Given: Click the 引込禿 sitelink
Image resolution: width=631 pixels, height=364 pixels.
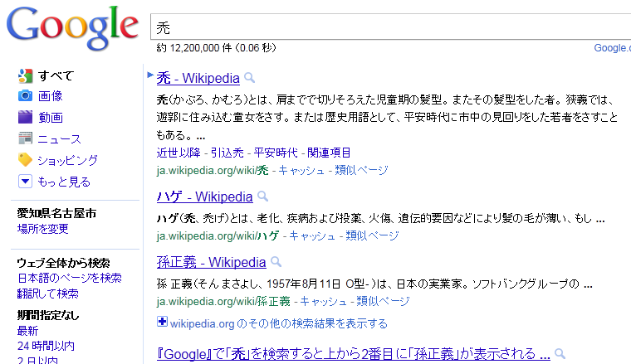Looking at the screenshot, I should [x=227, y=153].
